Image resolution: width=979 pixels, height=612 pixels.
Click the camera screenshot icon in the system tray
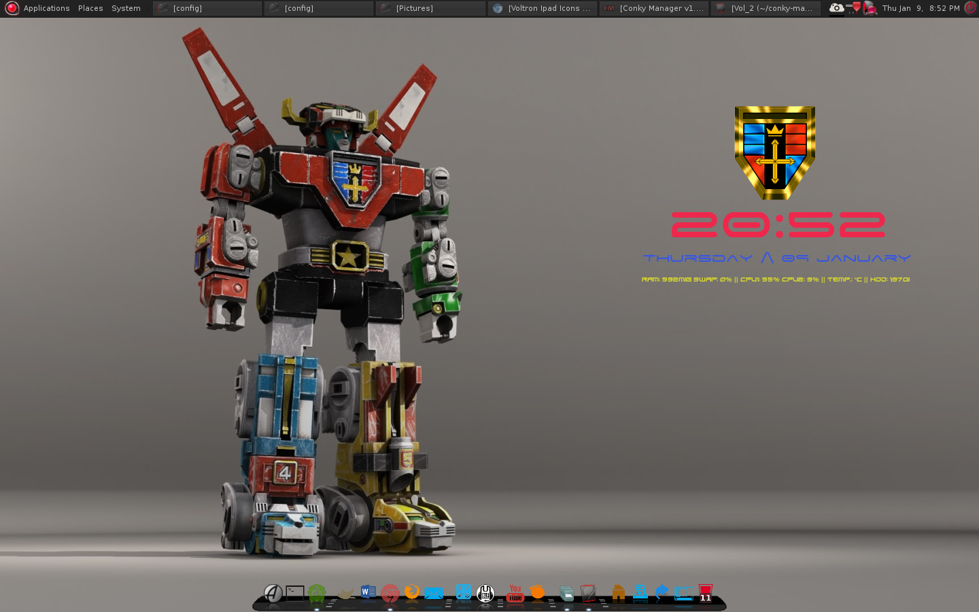[836, 8]
